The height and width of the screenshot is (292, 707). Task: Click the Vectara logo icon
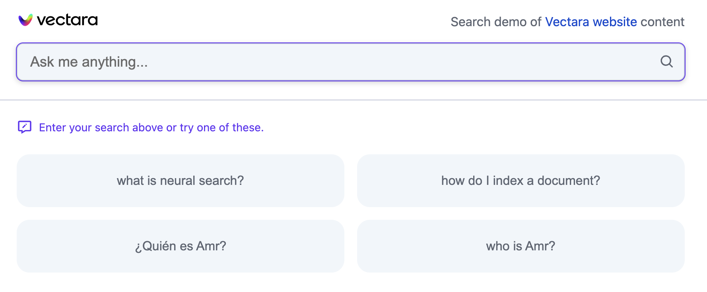pos(25,20)
